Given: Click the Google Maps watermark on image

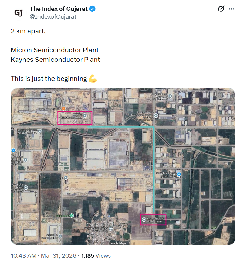Looking at the screenshot, I should coord(117,243).
